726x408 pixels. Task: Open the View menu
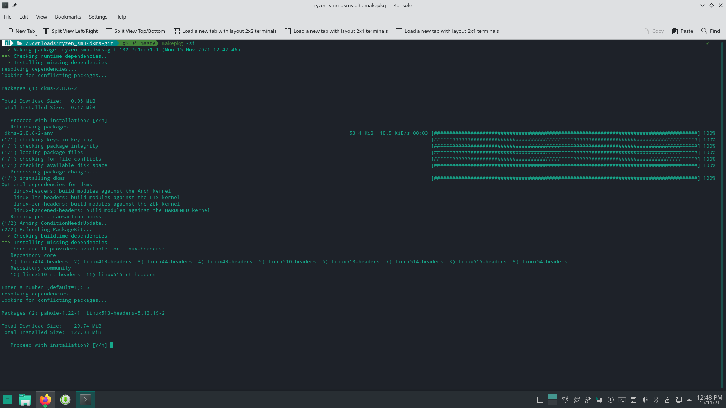(x=42, y=17)
